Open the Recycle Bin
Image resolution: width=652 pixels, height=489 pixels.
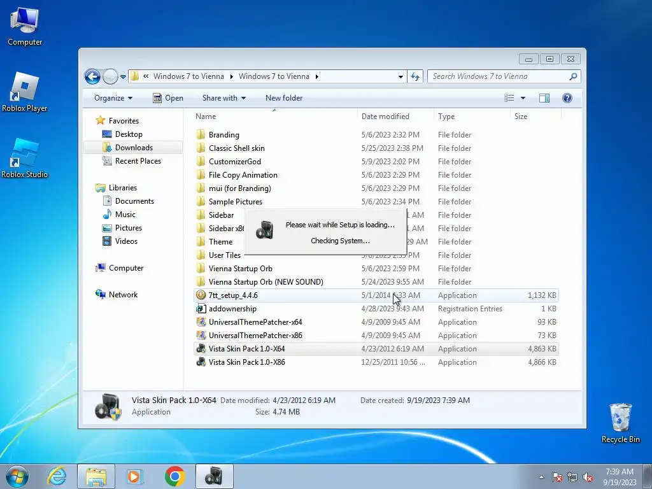[620, 423]
